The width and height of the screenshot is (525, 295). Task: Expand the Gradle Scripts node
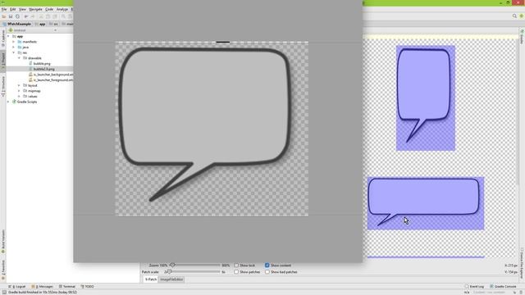(x=9, y=102)
